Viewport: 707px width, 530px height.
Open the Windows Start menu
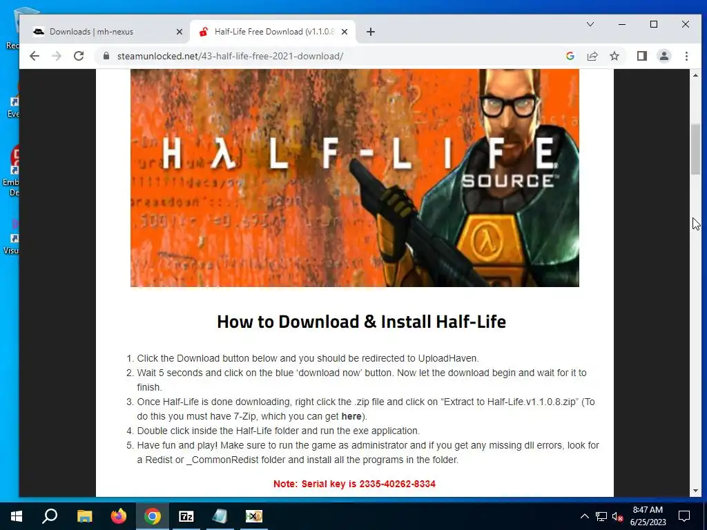pyautogui.click(x=17, y=516)
